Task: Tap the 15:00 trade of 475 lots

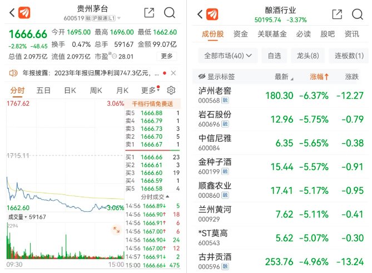Action: click(x=152, y=265)
